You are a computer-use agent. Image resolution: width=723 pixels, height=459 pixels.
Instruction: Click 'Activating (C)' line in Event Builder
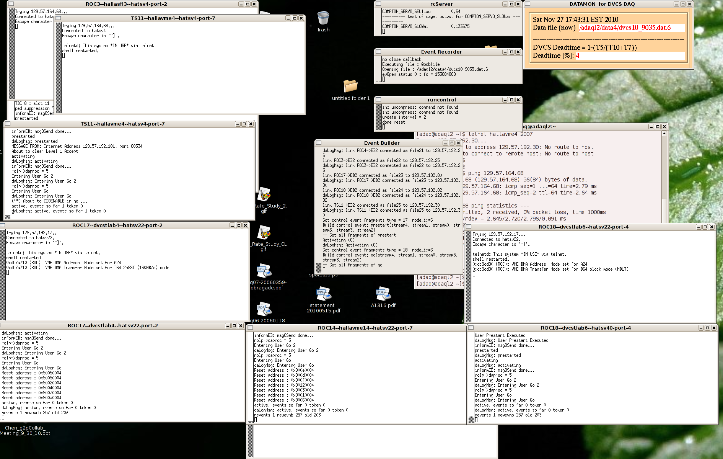(x=339, y=240)
